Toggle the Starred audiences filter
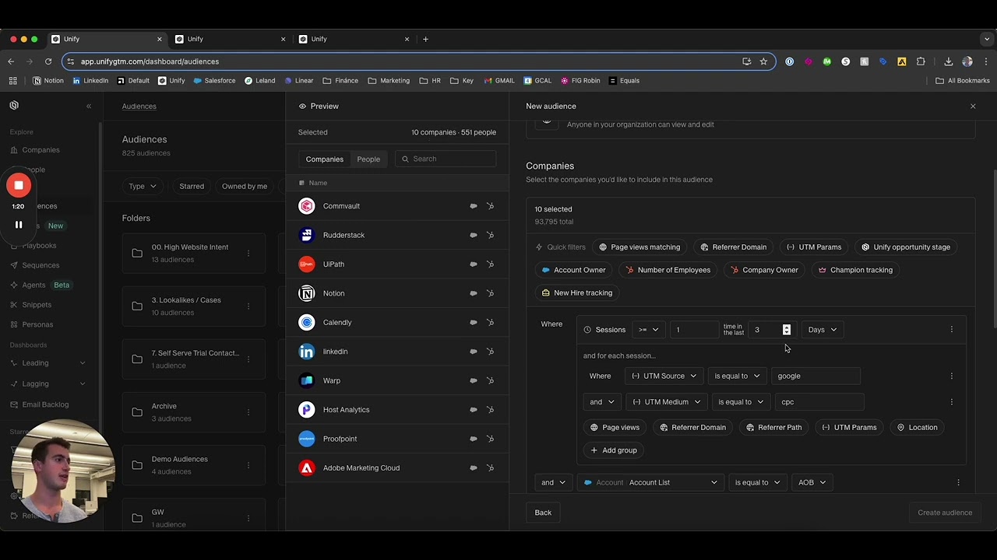Screen dimensions: 997x560 pyautogui.click(x=192, y=186)
